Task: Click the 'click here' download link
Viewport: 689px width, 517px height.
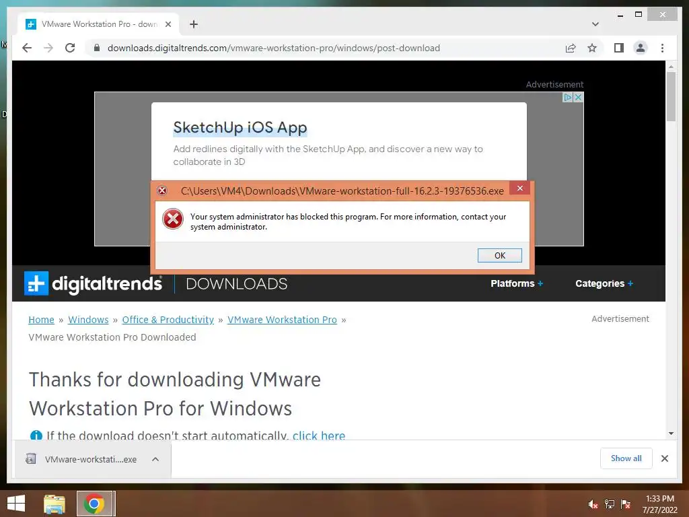Action: (319, 436)
